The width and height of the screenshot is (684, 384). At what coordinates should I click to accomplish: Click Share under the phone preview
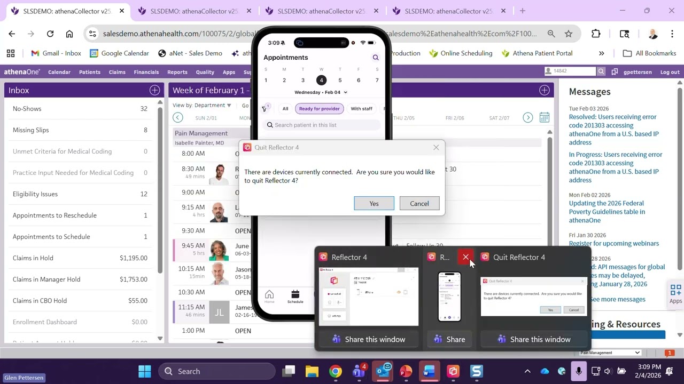point(449,339)
